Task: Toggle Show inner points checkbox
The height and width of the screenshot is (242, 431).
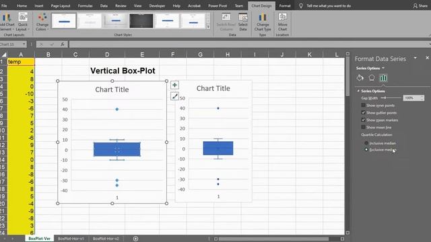Action: click(x=363, y=105)
